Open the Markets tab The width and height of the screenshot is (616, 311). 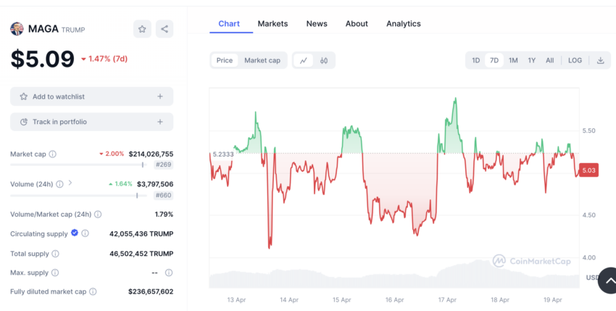[272, 24]
